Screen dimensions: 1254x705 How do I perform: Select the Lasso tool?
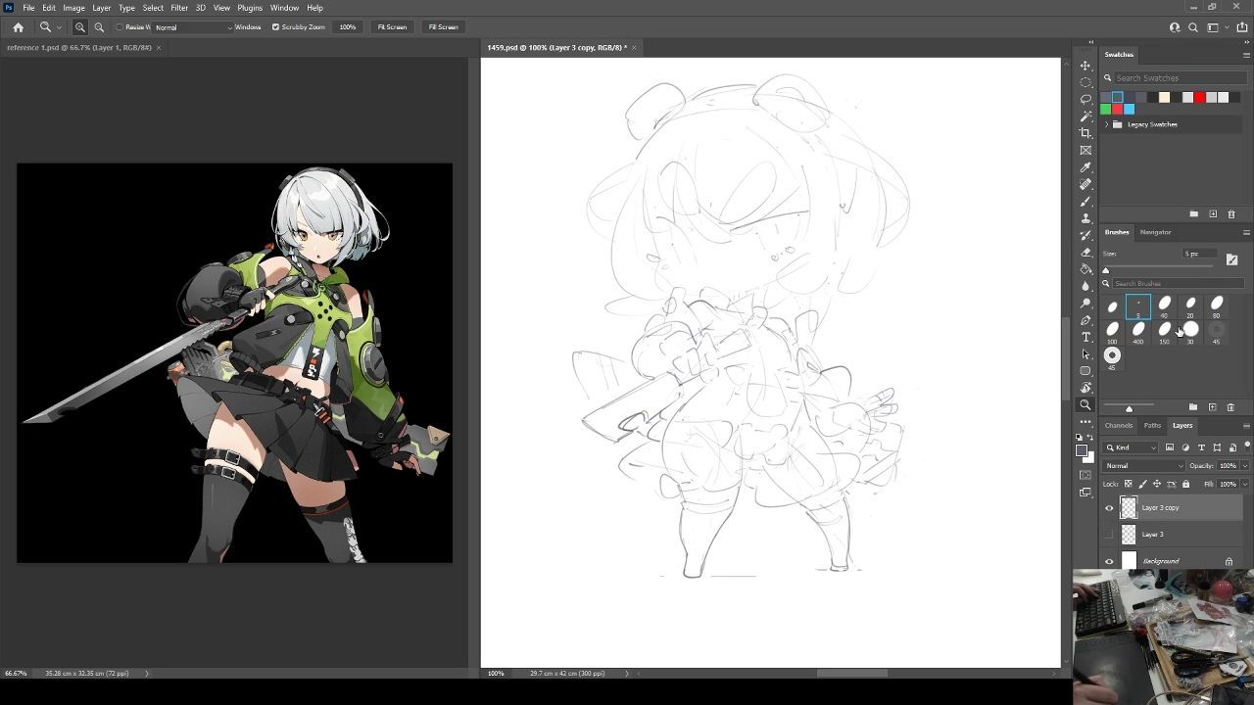[x=1085, y=99]
